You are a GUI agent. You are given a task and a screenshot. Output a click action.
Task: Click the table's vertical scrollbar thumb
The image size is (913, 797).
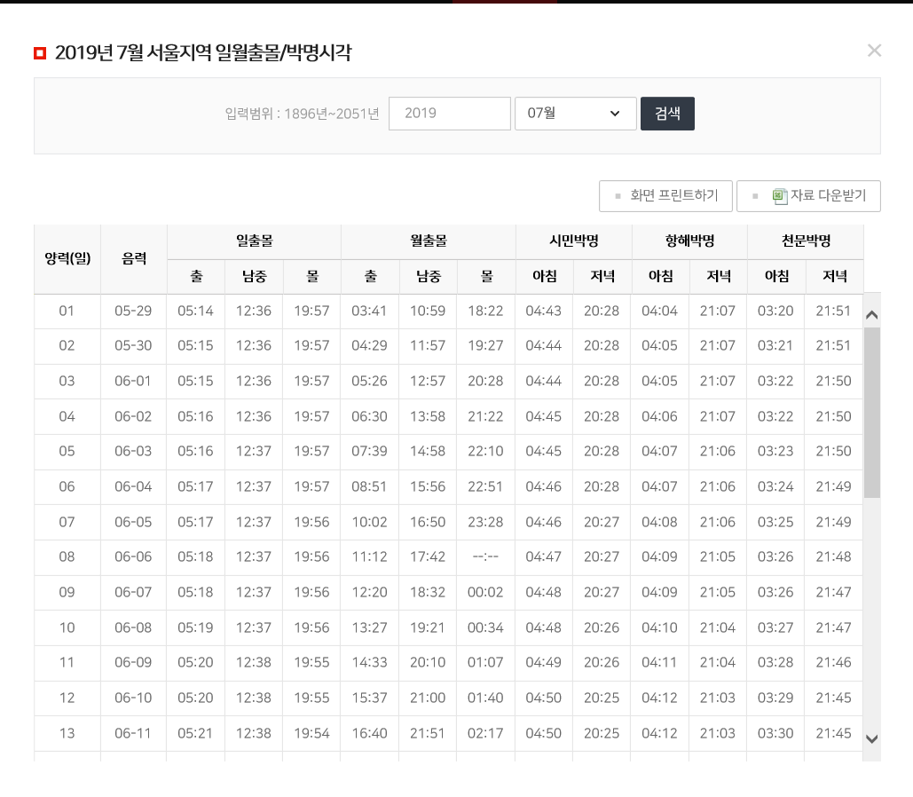tap(871, 413)
